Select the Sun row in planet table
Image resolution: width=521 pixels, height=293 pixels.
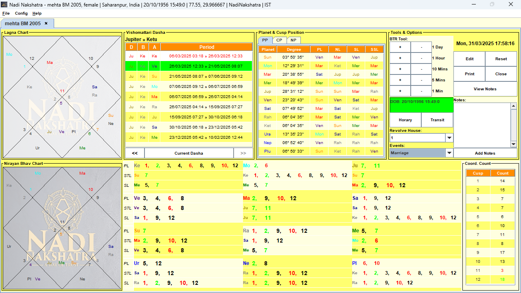point(321,57)
